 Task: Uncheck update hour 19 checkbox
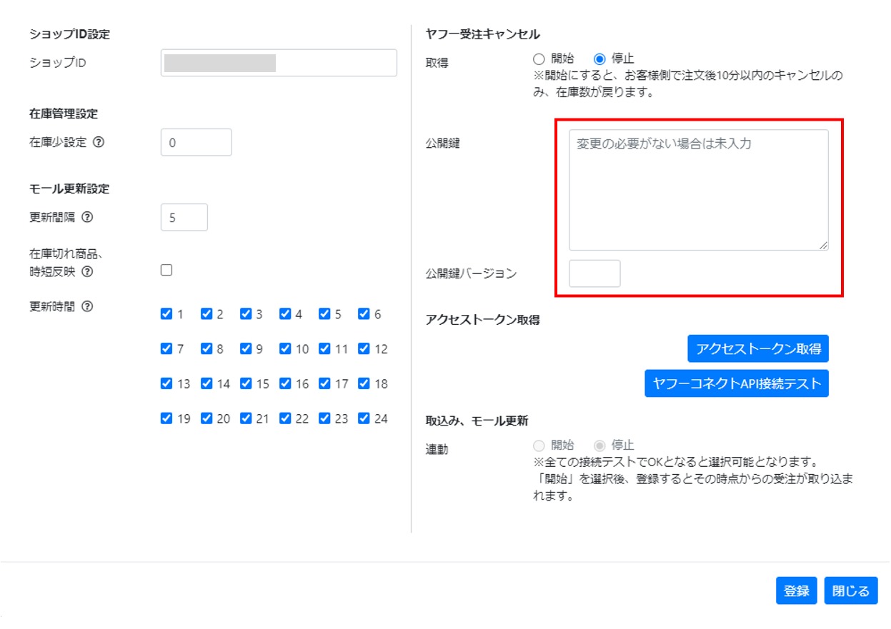point(166,418)
